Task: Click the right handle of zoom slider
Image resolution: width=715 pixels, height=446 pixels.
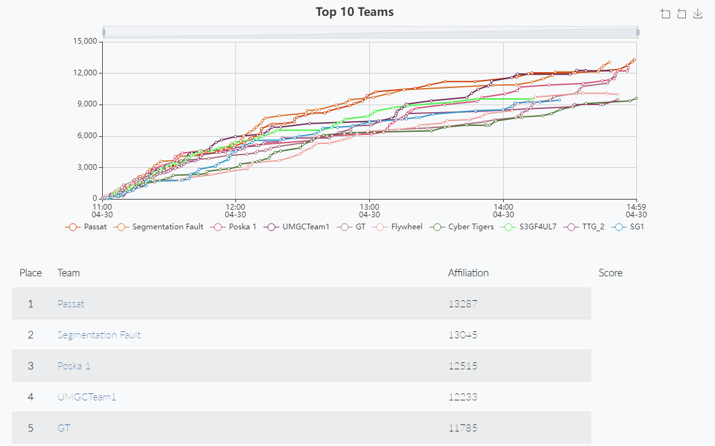Action: tap(638, 32)
